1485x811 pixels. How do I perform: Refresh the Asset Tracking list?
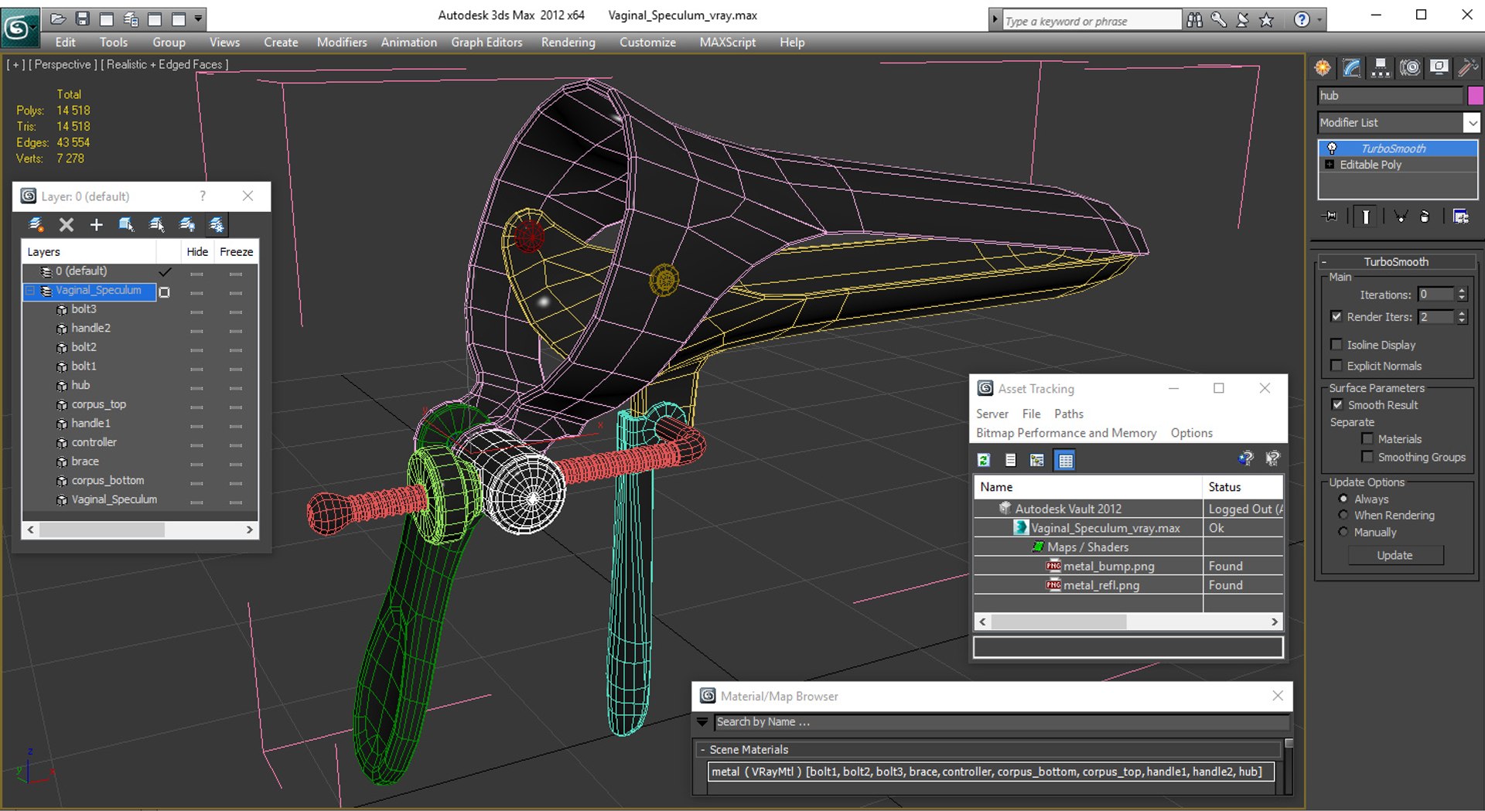[x=984, y=460]
